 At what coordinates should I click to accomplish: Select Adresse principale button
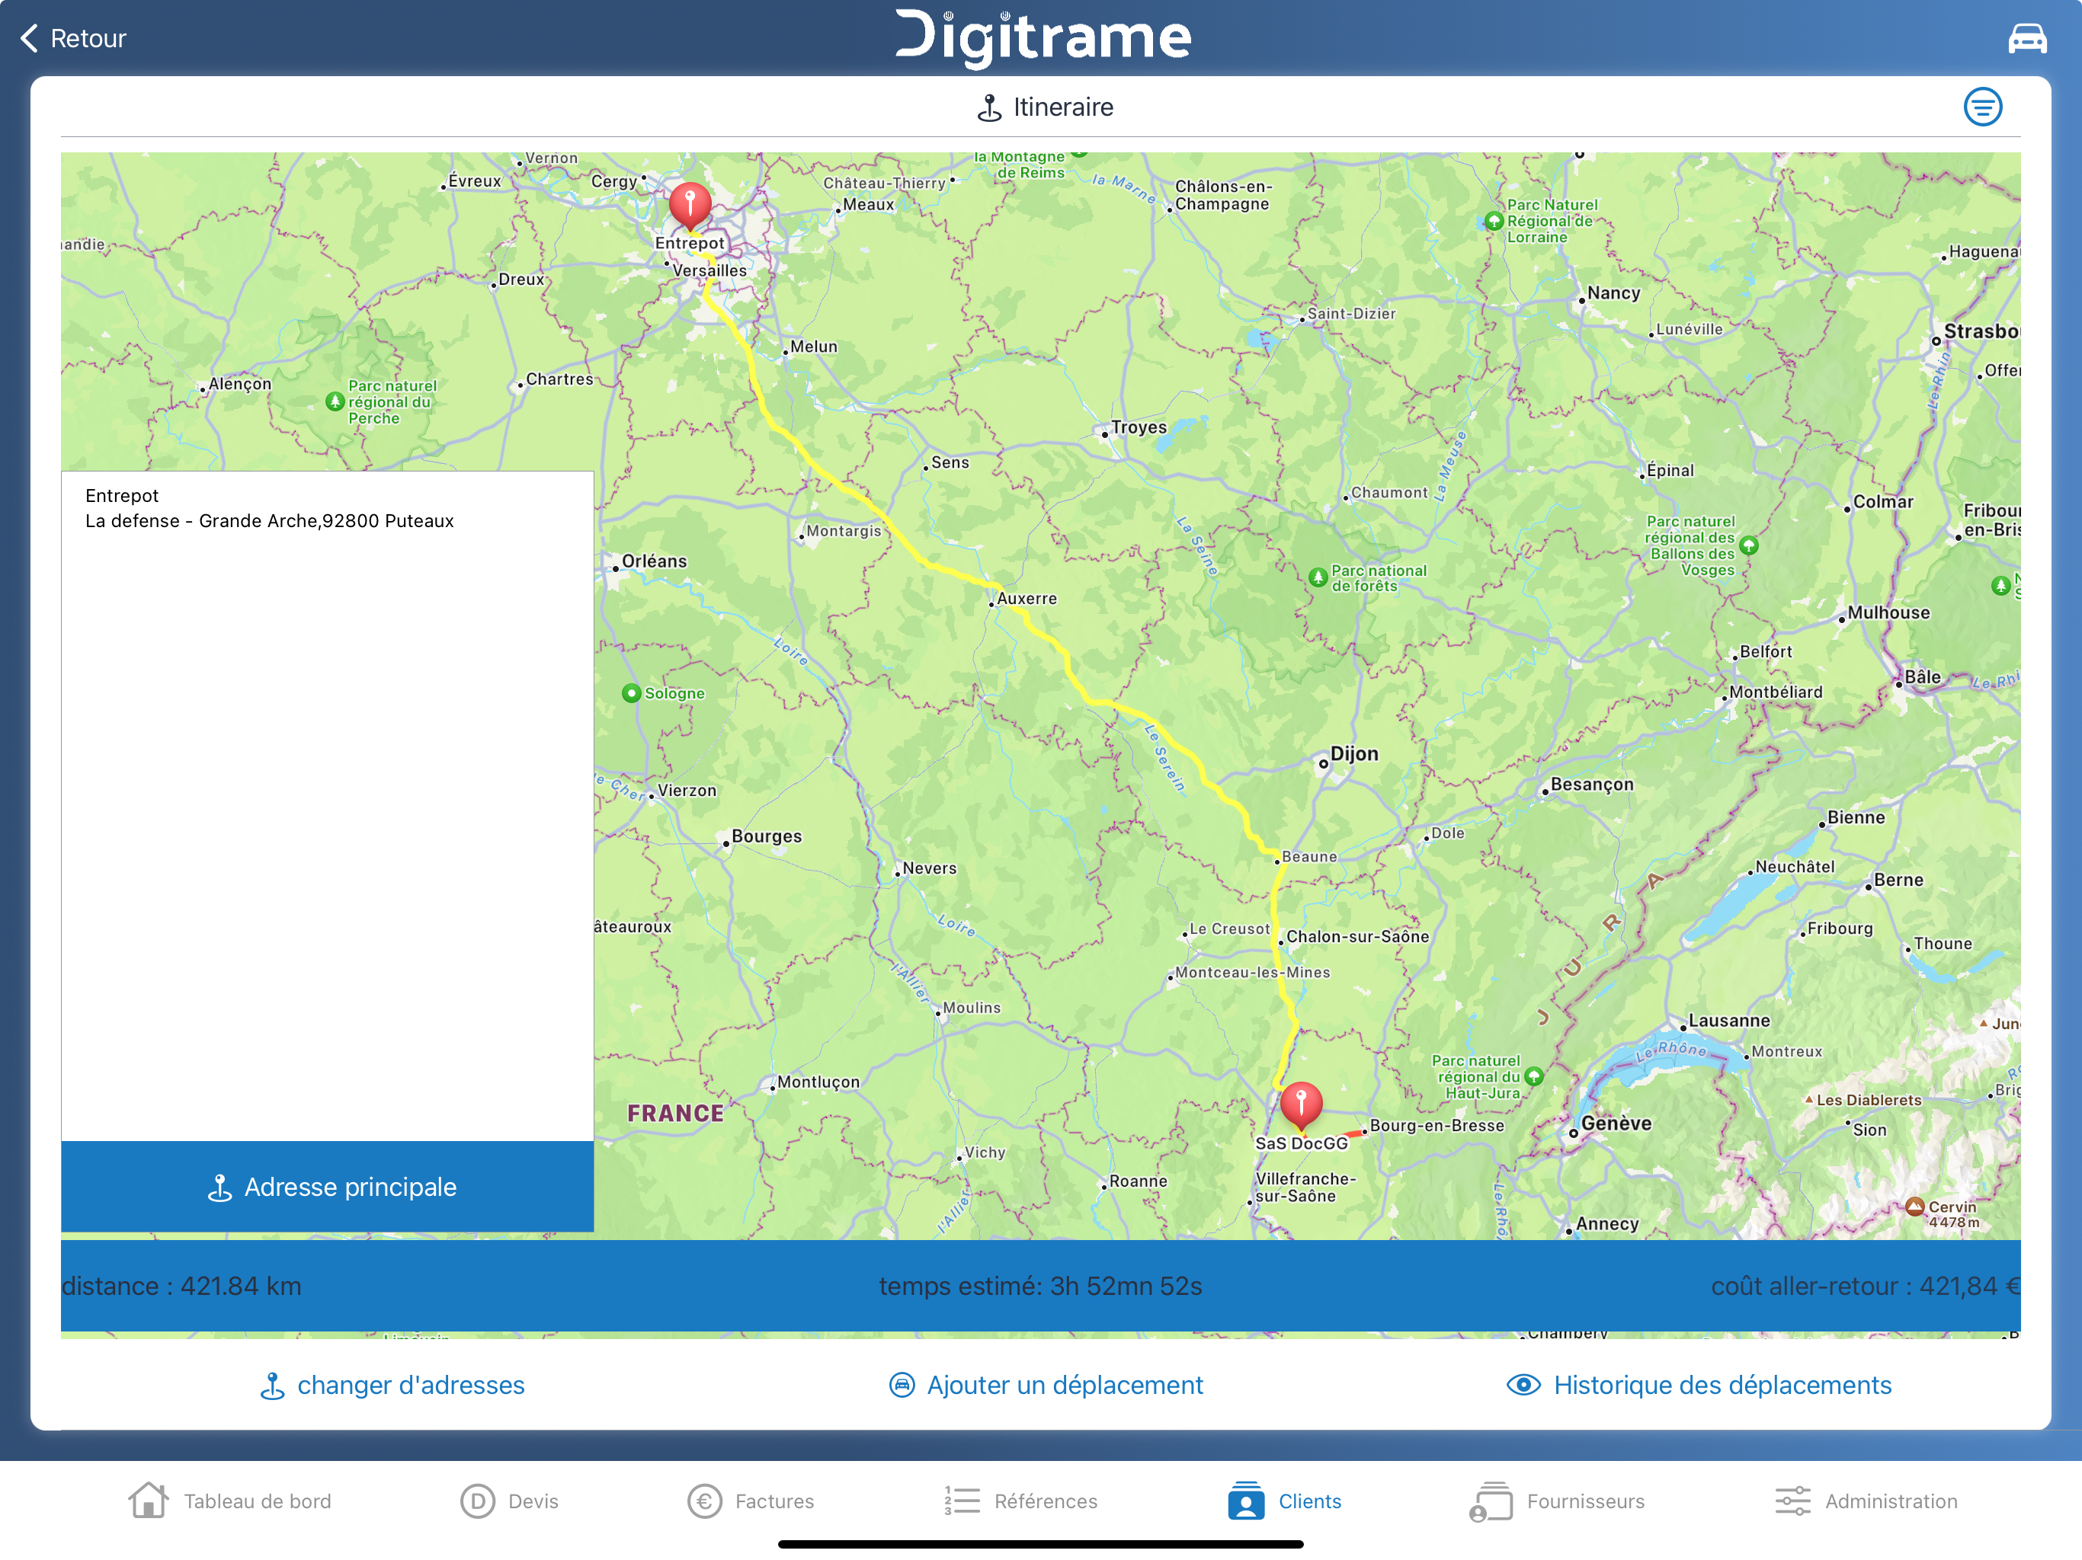pos(328,1187)
